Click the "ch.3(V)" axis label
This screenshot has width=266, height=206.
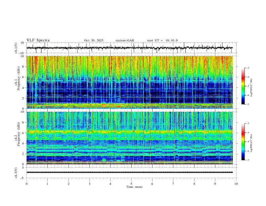pyautogui.click(x=16, y=173)
